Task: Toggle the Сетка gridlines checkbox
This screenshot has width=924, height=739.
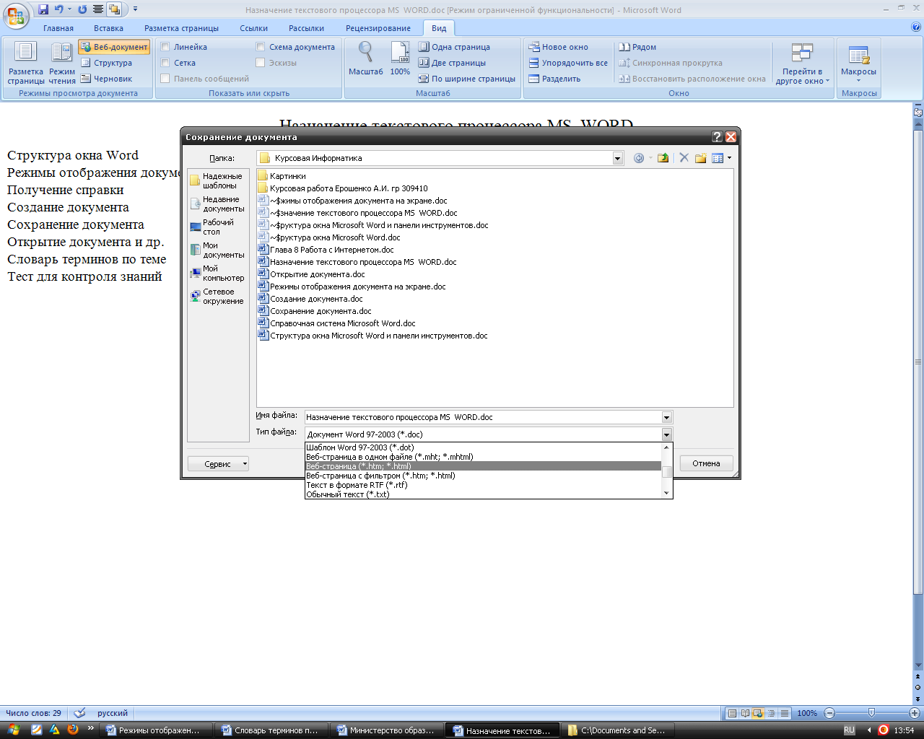Action: coord(165,63)
